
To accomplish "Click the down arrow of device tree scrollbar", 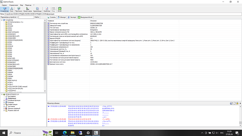I will pyautogui.click(x=45, y=91).
